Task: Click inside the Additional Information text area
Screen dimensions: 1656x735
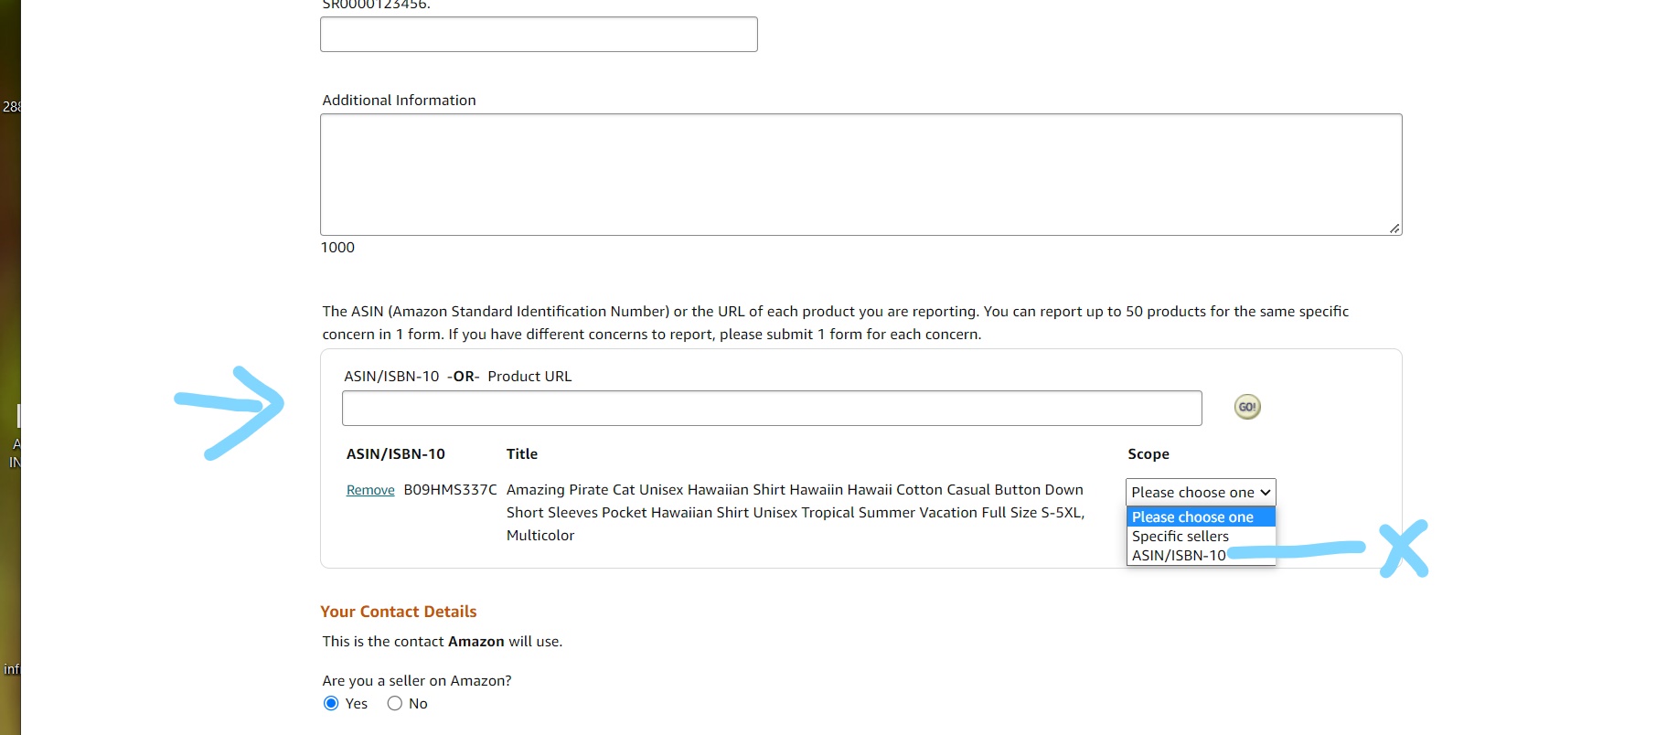Action: point(860,175)
